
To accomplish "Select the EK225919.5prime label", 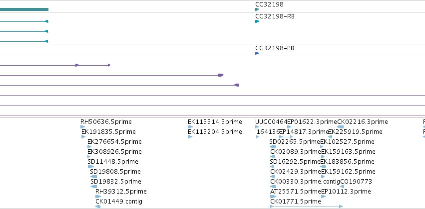I will tap(355, 132).
